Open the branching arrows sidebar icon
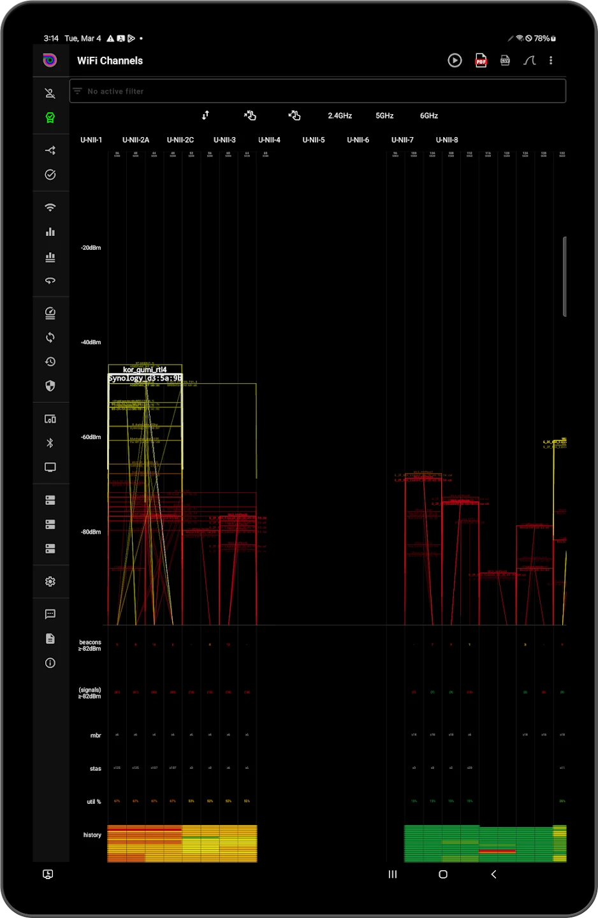Viewport: 598px width, 918px height. [x=50, y=150]
